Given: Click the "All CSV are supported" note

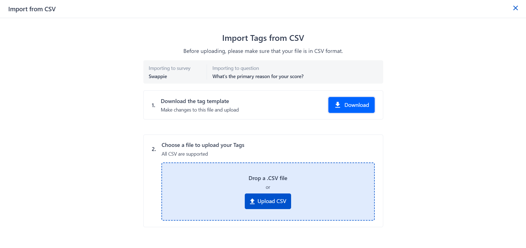Looking at the screenshot, I should (x=184, y=154).
